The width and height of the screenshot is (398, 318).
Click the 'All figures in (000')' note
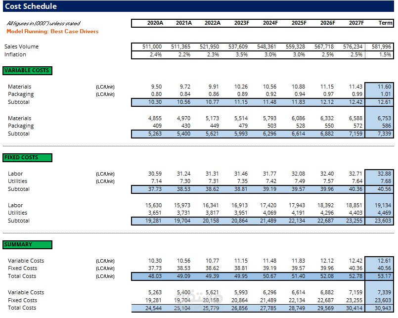pos(43,24)
